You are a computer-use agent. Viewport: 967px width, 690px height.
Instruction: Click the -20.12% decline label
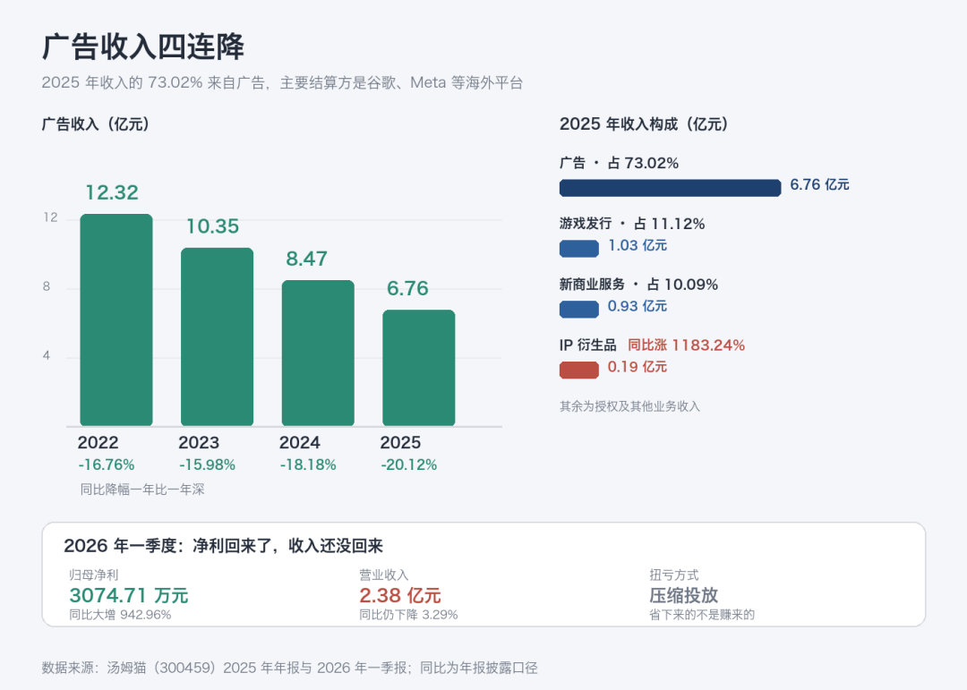pyautogui.click(x=409, y=465)
